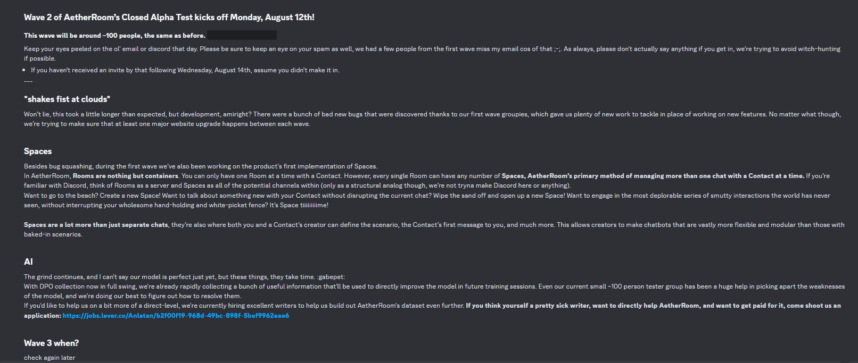The width and height of the screenshot is (858, 363).
Task: Click the "*shakes fist at clouds*" heading
Action: tap(67, 99)
